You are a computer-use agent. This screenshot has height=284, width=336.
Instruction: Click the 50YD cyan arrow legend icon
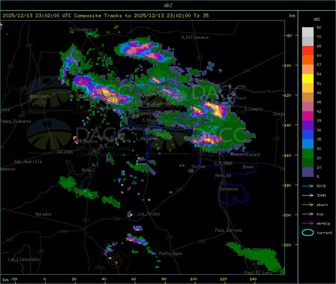[308, 186]
